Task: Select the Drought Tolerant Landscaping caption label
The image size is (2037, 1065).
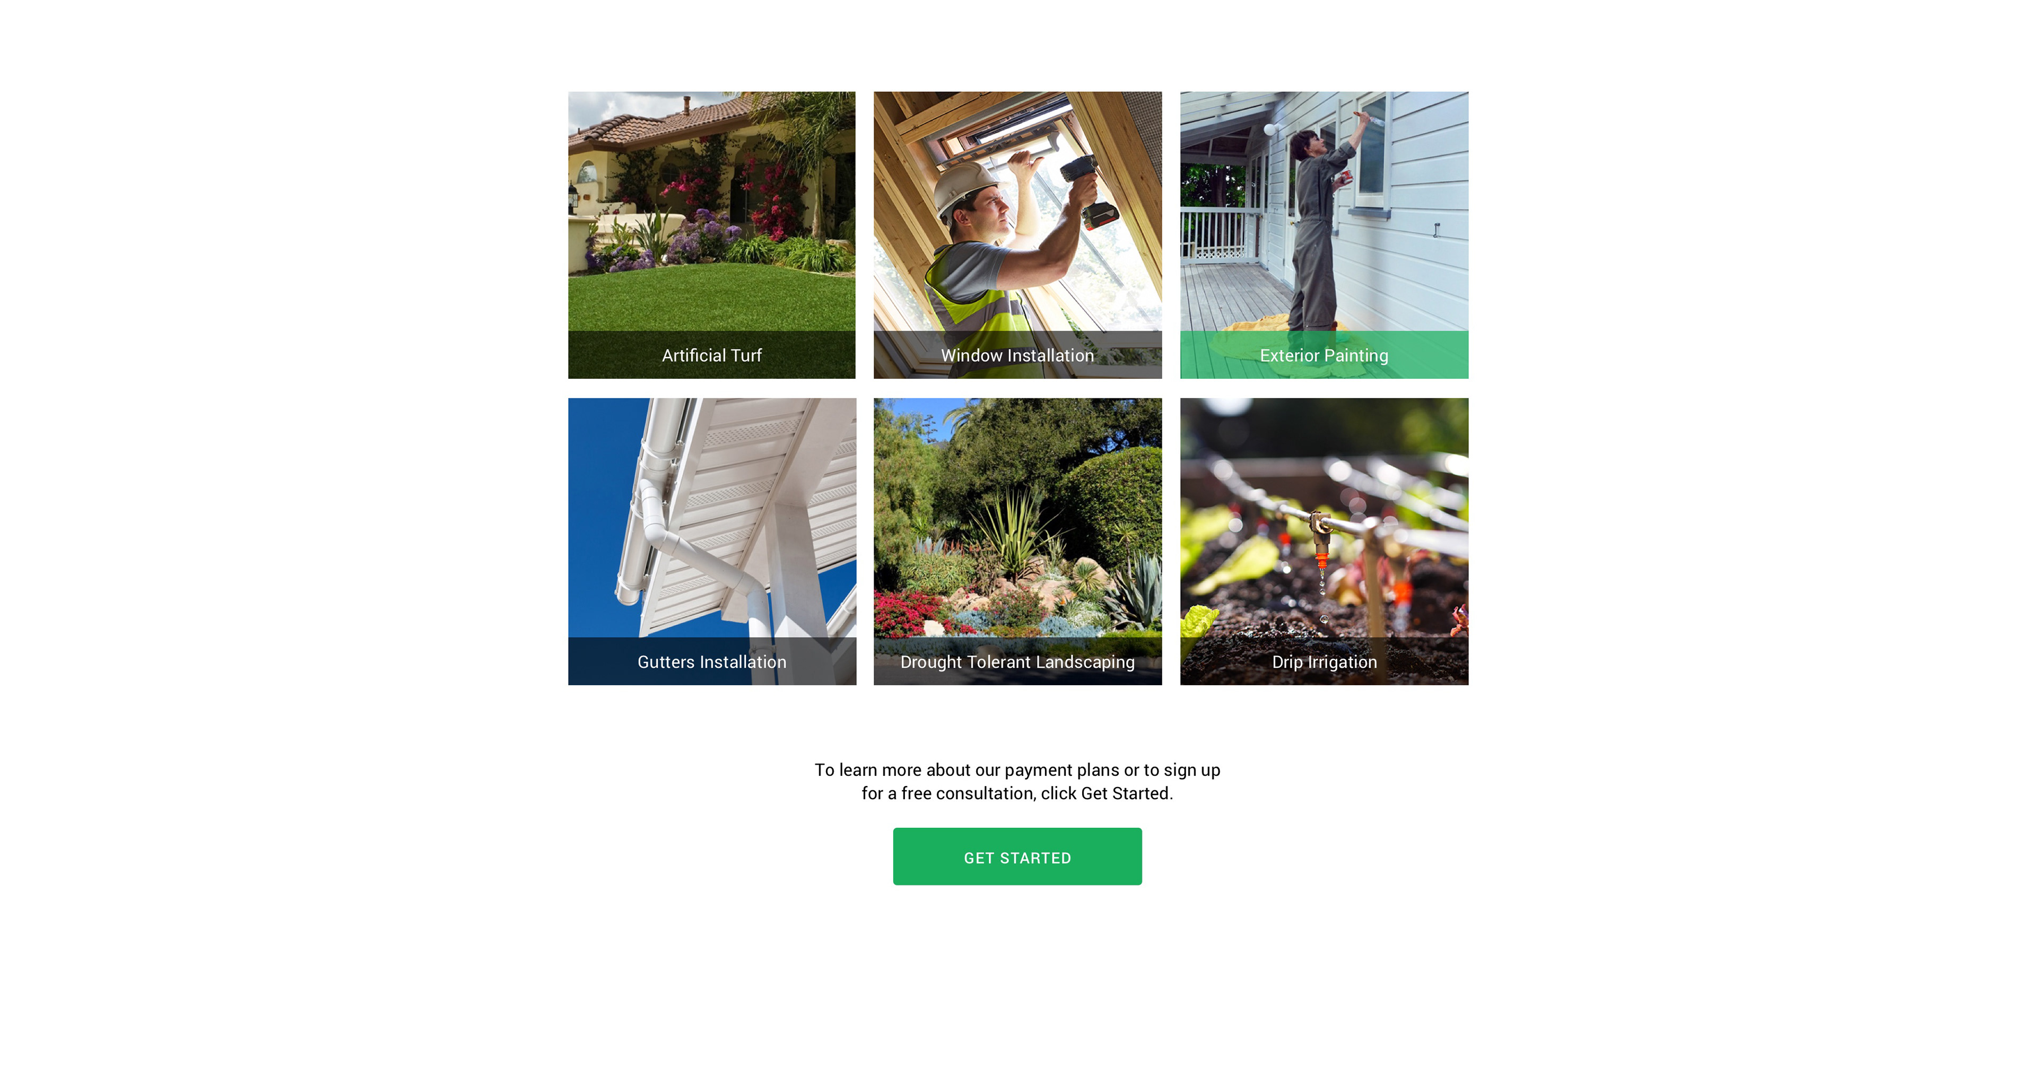Action: pyautogui.click(x=1018, y=662)
